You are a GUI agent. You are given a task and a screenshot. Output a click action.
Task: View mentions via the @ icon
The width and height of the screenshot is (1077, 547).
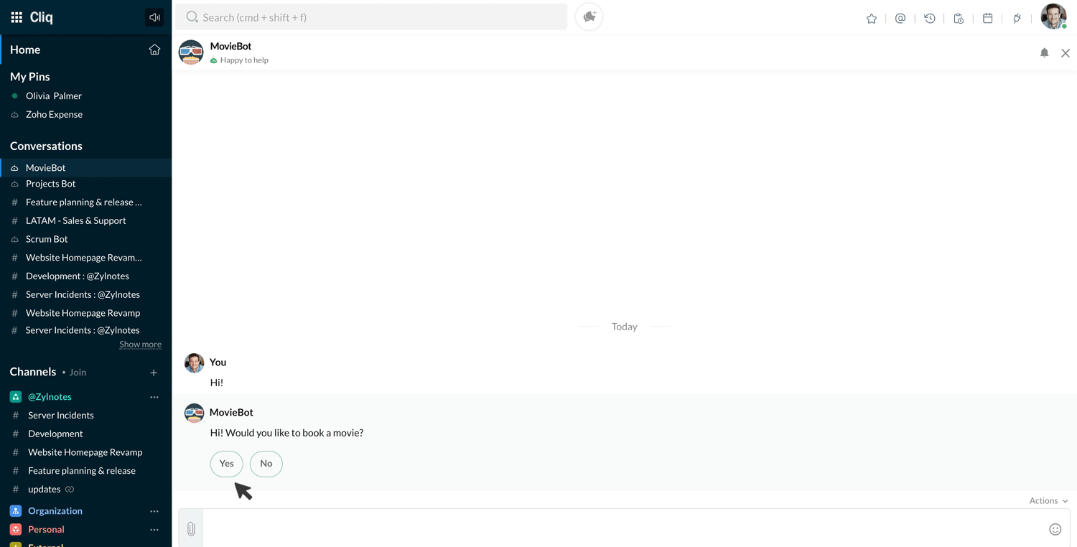click(x=900, y=19)
